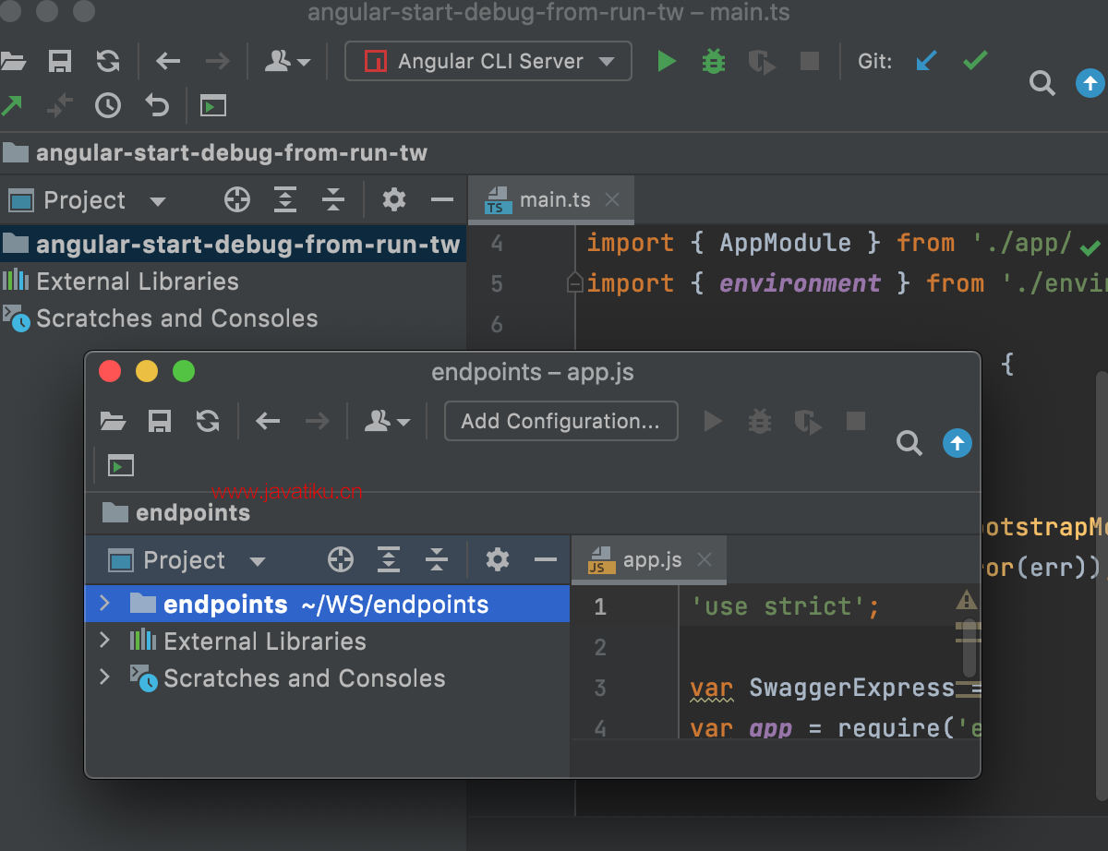This screenshot has height=851, width=1108.
Task: Select External Libraries in main window tree
Action: pyautogui.click(x=234, y=282)
